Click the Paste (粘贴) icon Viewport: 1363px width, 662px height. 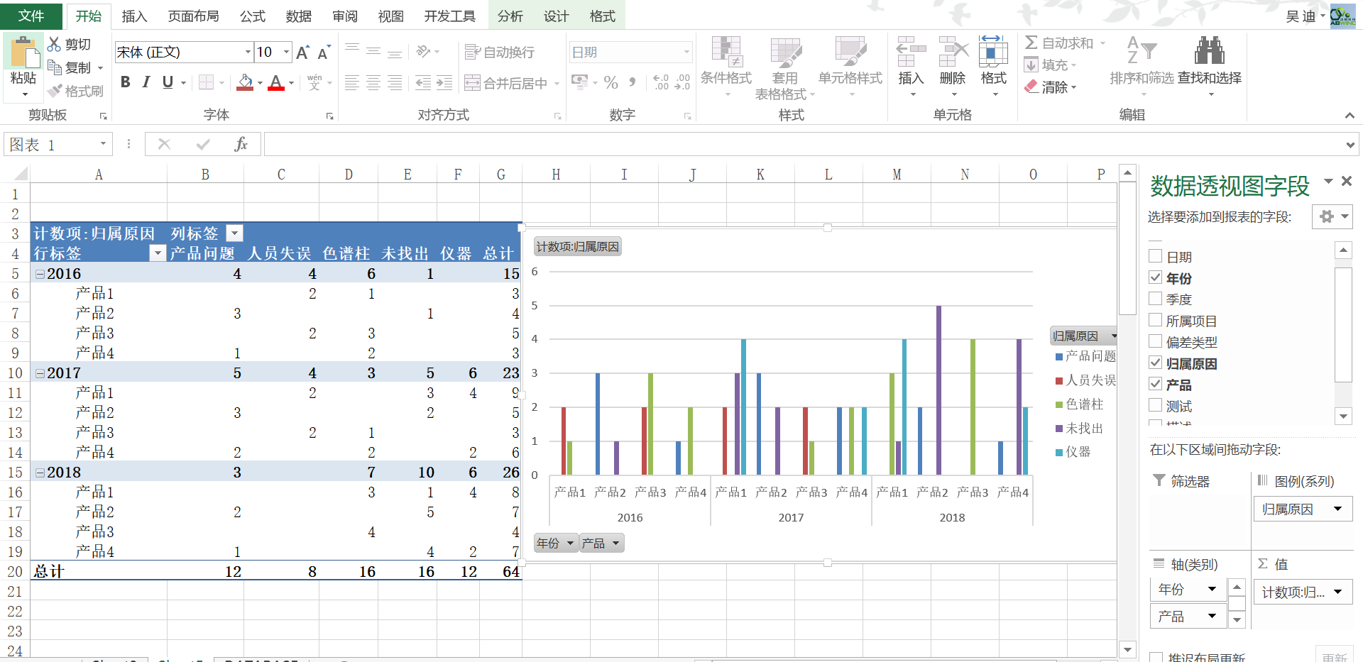(x=23, y=54)
